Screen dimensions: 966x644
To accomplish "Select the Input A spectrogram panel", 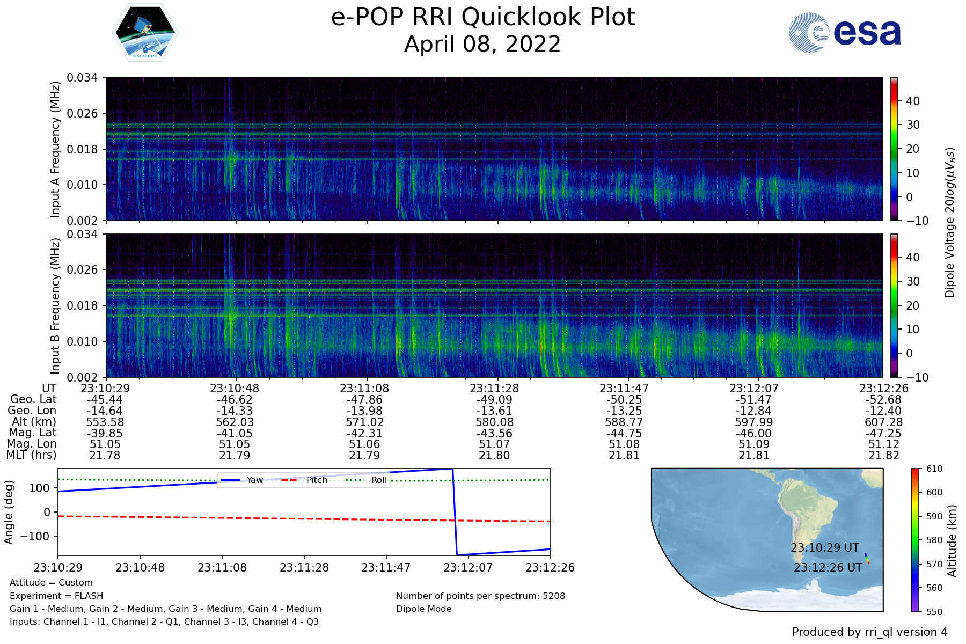I will click(494, 149).
